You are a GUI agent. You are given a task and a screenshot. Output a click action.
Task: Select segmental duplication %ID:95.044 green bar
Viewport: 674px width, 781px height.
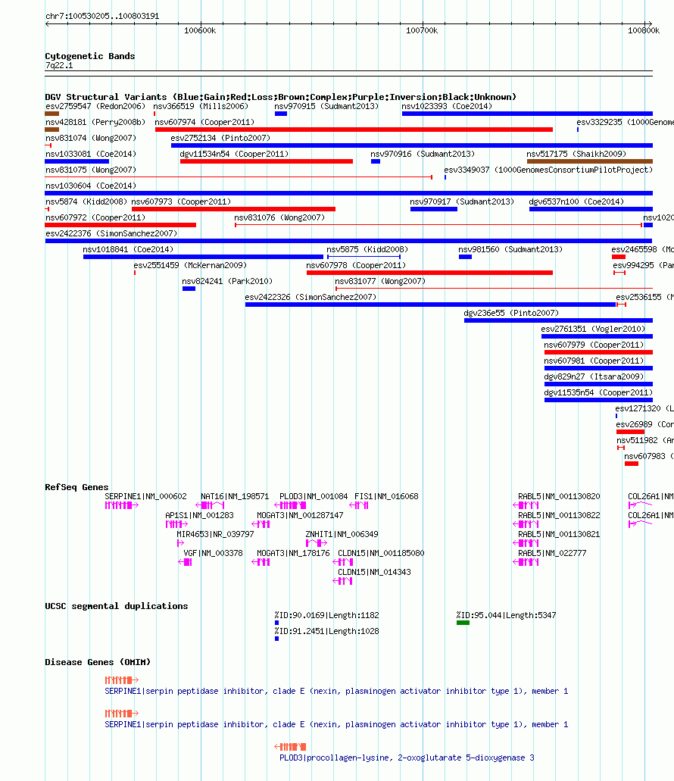[x=463, y=623]
